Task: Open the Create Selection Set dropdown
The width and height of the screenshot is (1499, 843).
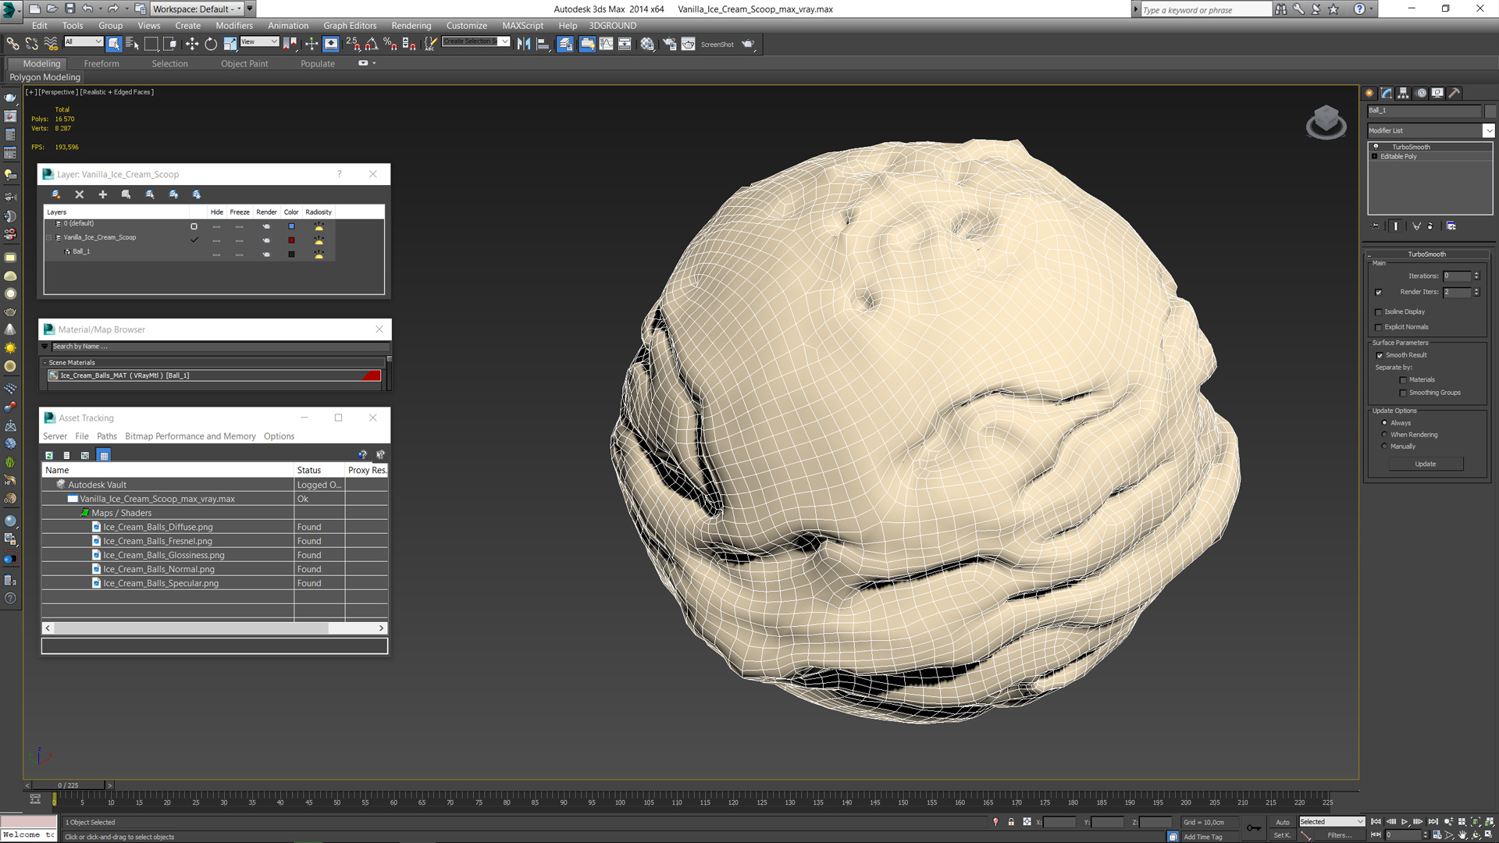Action: coord(504,41)
